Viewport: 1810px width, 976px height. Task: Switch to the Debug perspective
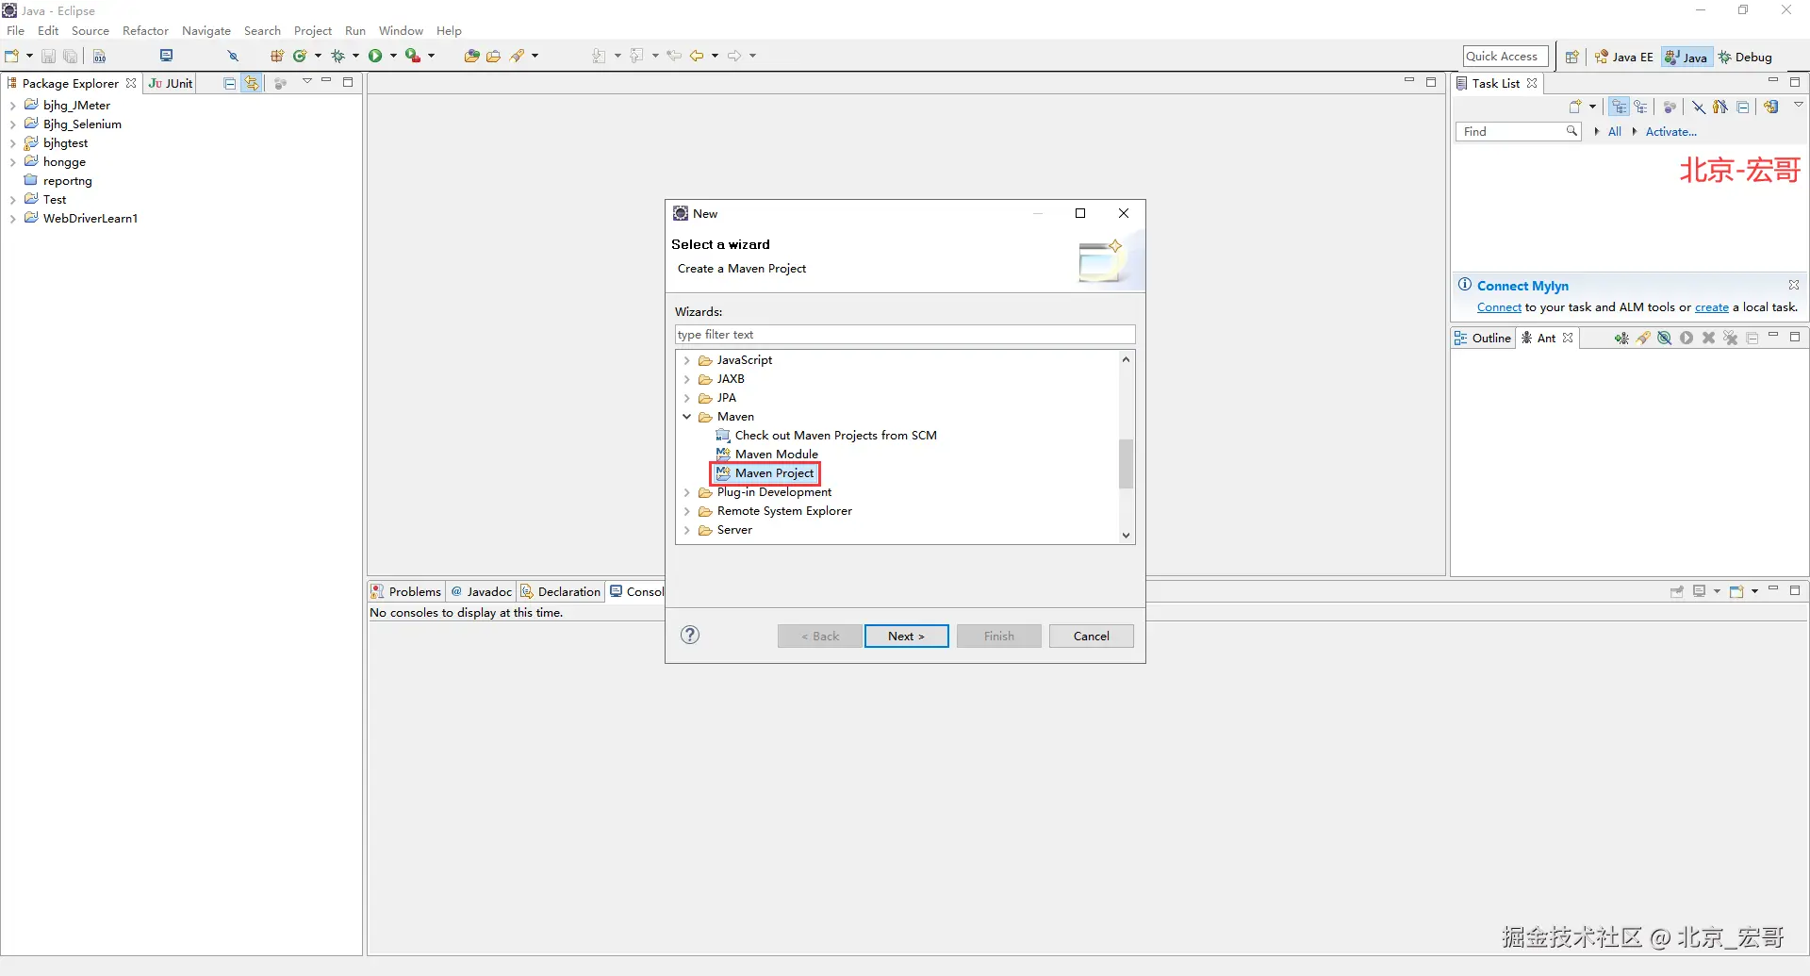point(1745,57)
